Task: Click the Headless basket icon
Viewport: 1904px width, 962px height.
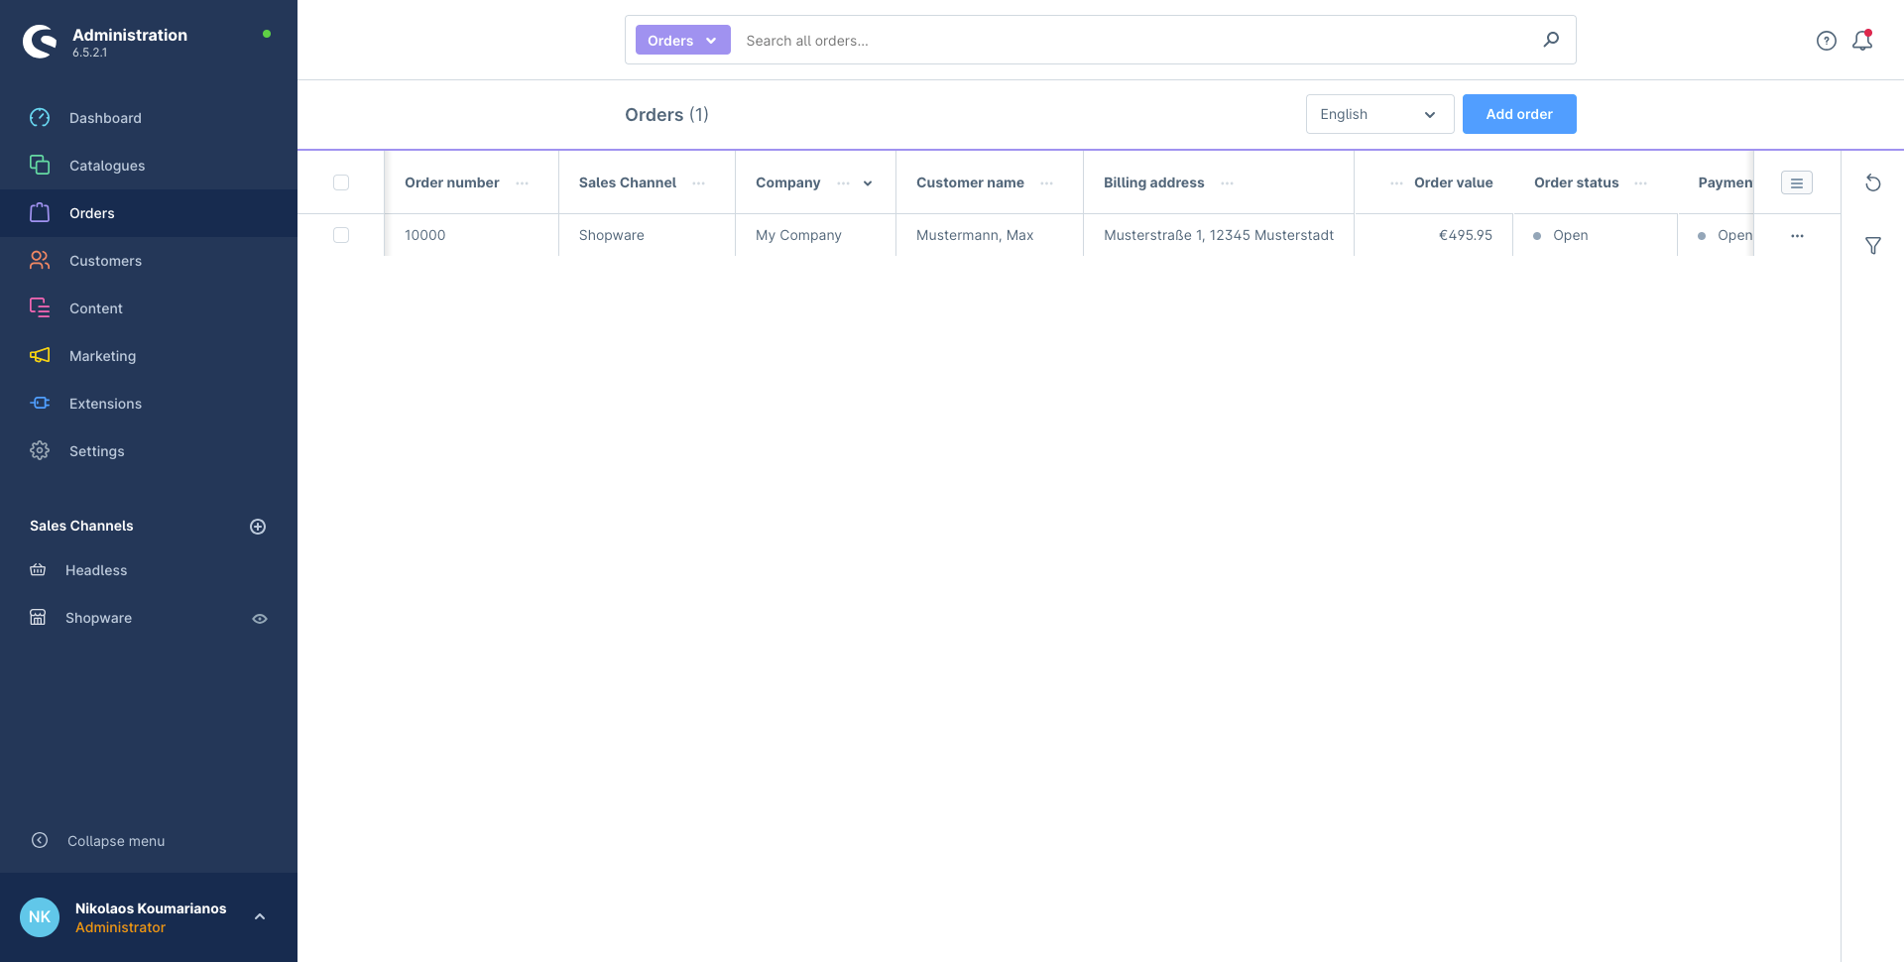Action: tap(38, 569)
